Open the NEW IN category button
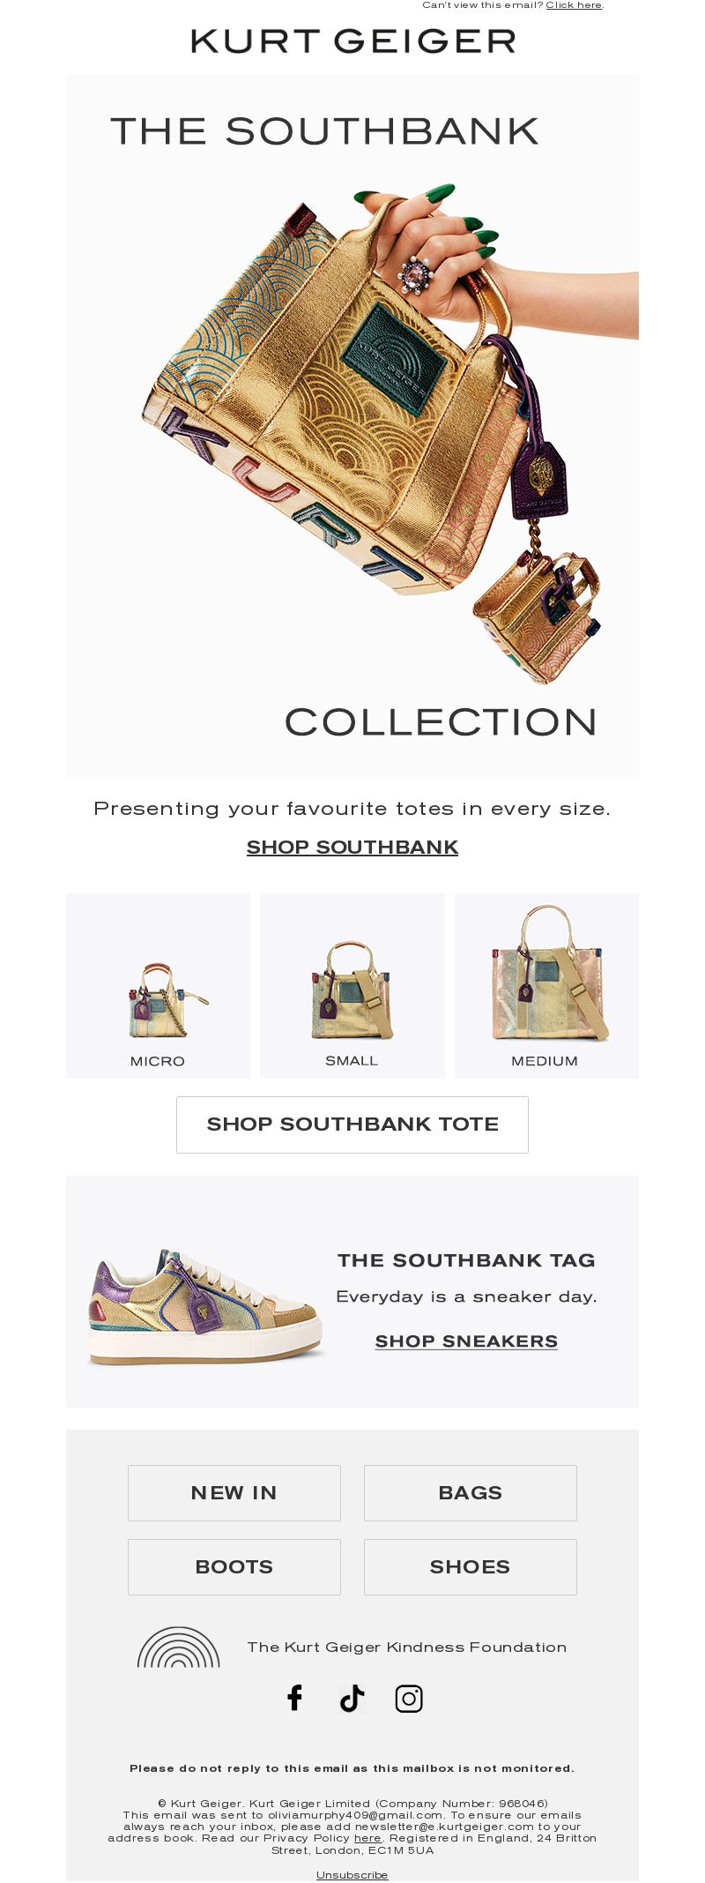Viewport: 705px width, 1883px height. [234, 1492]
